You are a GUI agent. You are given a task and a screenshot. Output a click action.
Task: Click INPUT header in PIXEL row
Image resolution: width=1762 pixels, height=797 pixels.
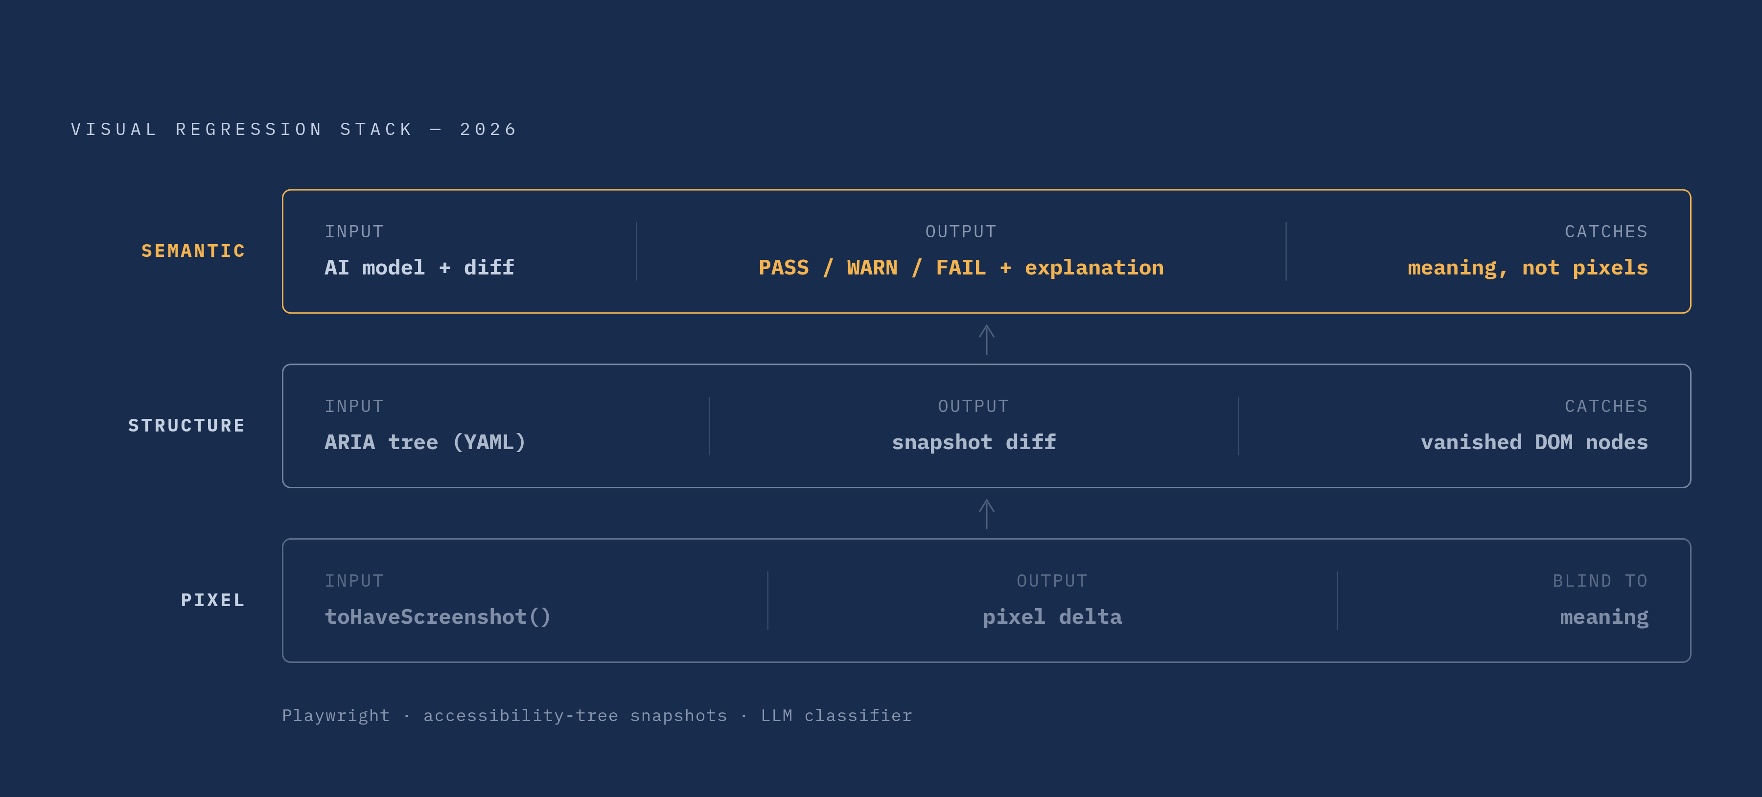[x=354, y=581]
